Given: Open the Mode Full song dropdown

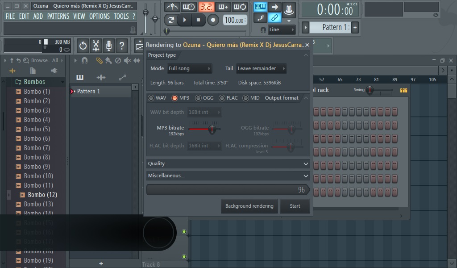Looking at the screenshot, I should [x=190, y=68].
